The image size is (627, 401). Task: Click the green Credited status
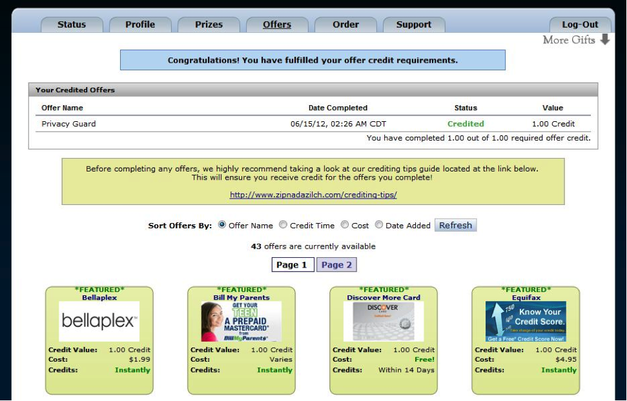[x=466, y=124]
